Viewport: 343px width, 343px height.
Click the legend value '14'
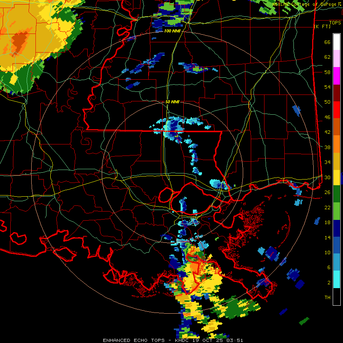[x=327, y=237]
